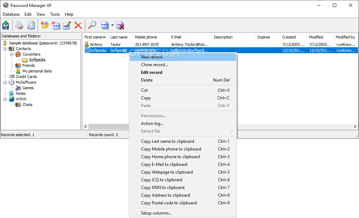359x218 pixels.
Task: Click the Chats folder icon
Action: pos(18,105)
